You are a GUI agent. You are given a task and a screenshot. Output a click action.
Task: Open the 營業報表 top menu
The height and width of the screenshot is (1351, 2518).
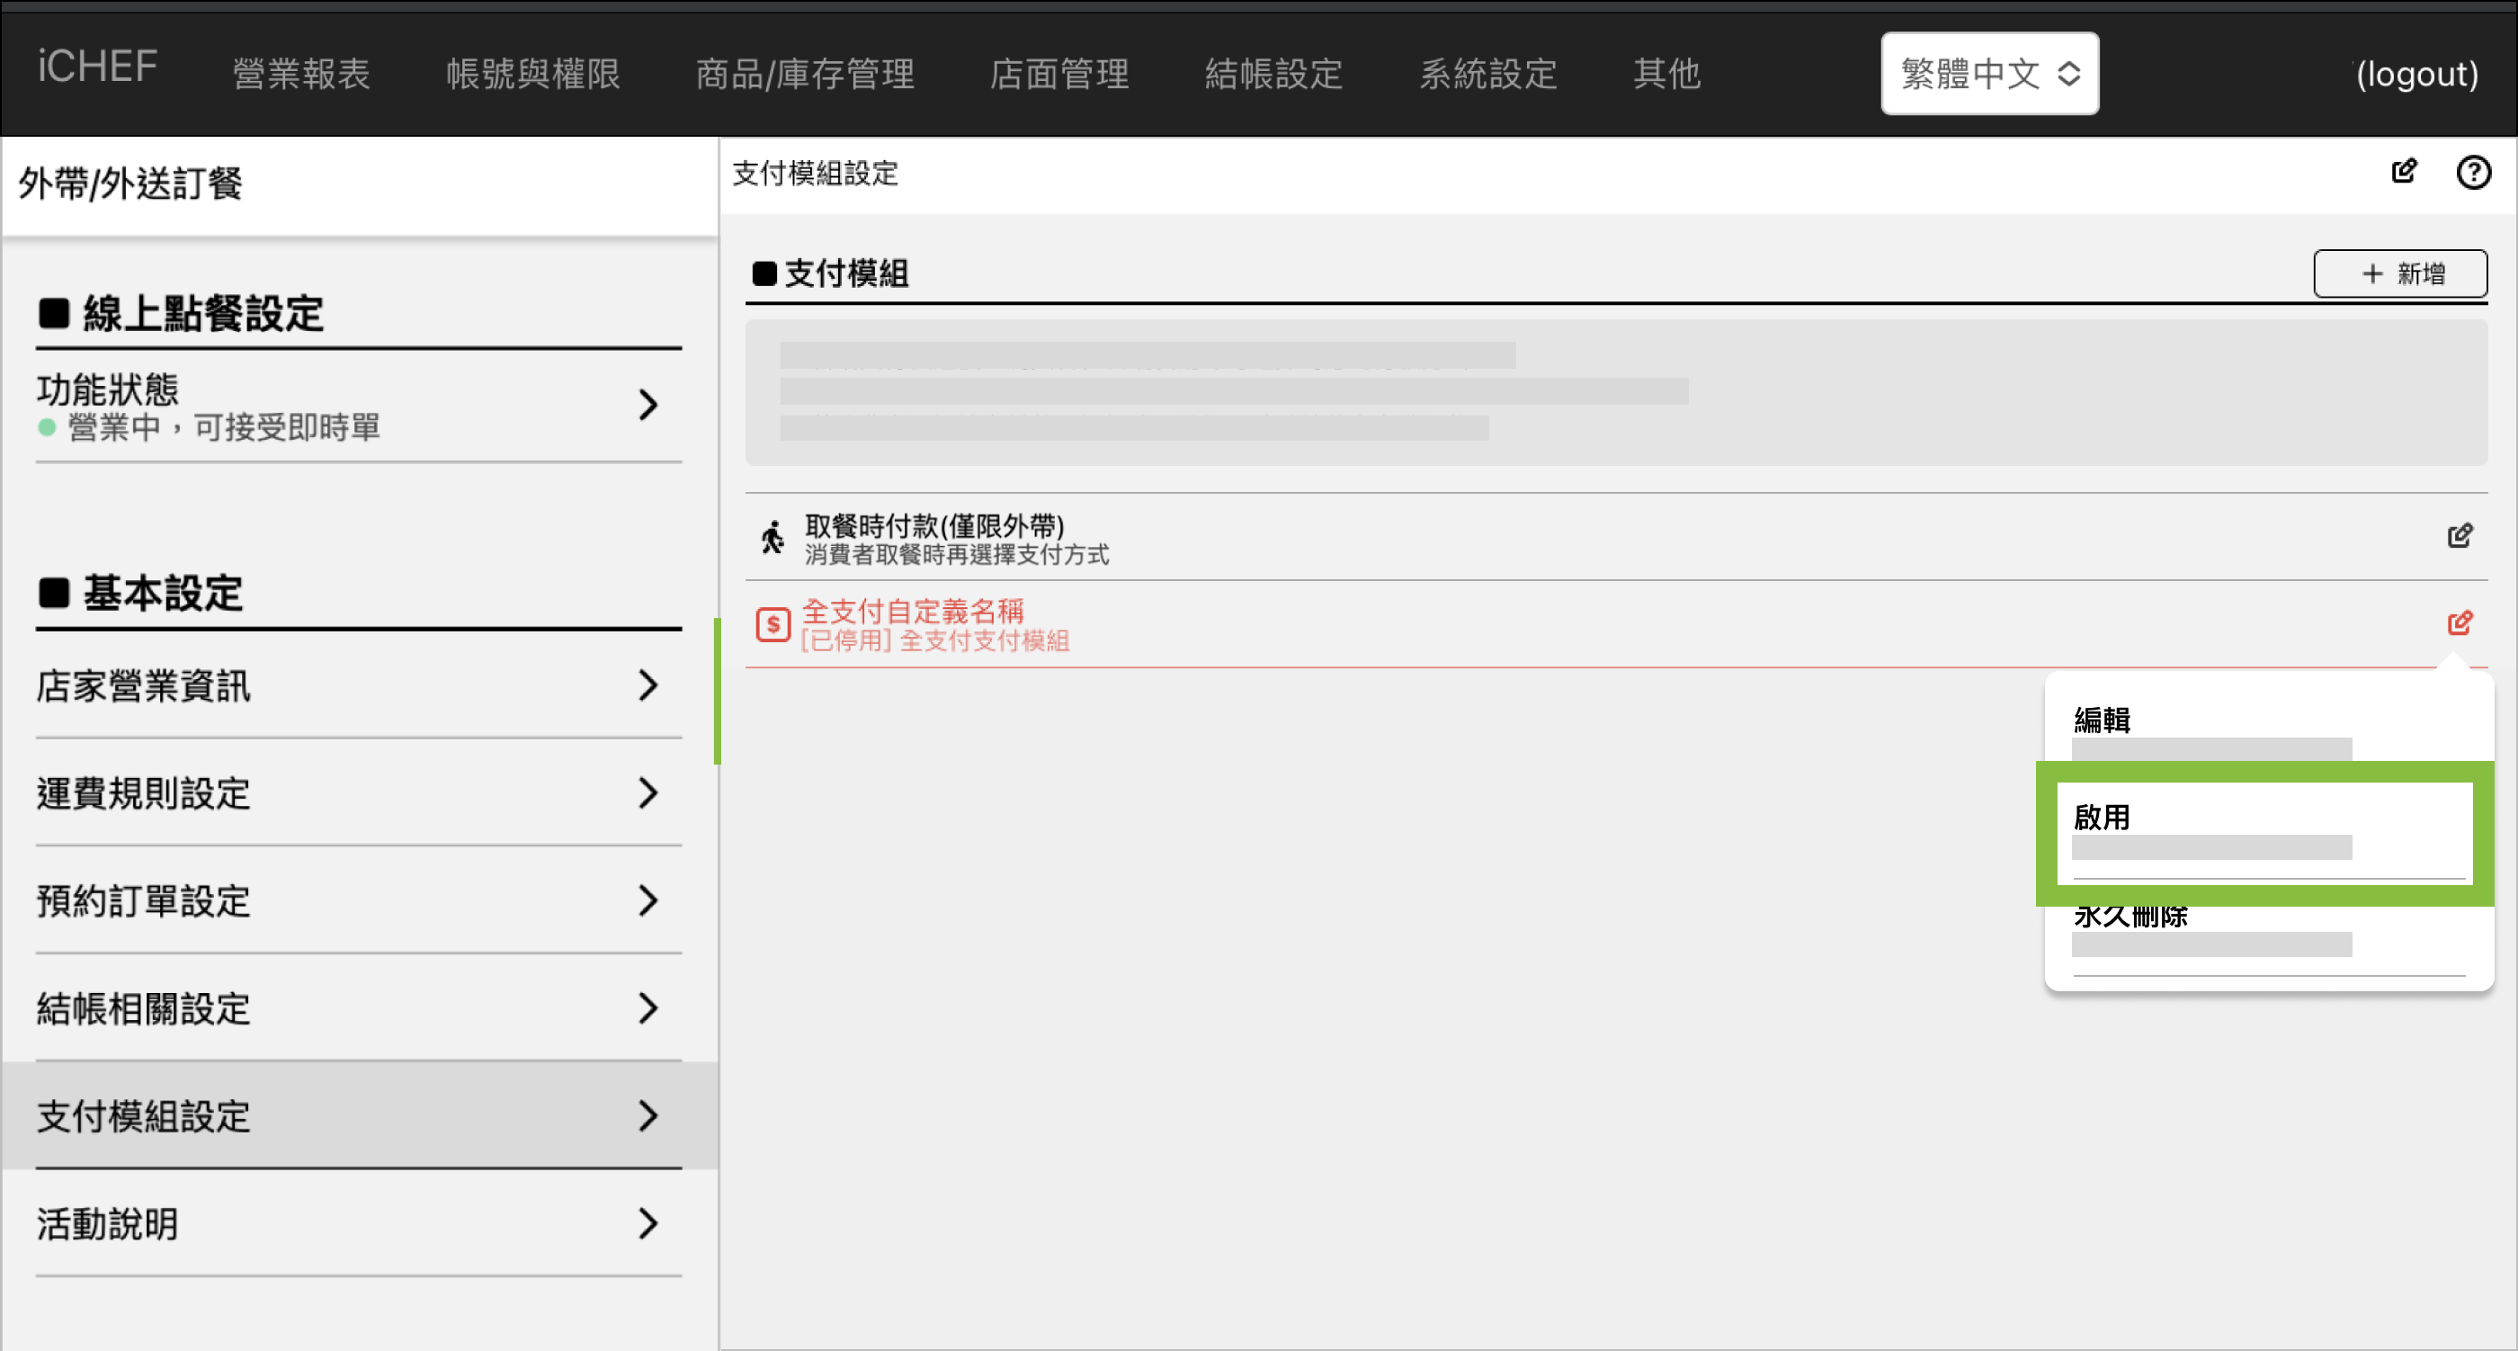tap(301, 74)
